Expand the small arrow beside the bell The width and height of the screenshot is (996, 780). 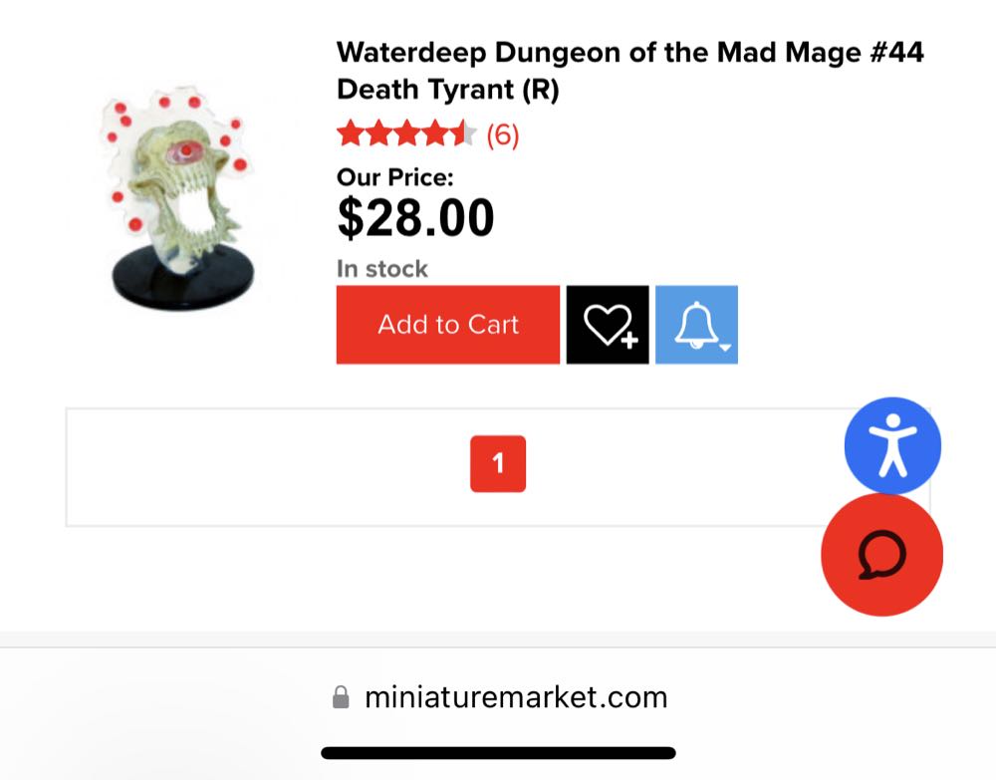point(725,348)
